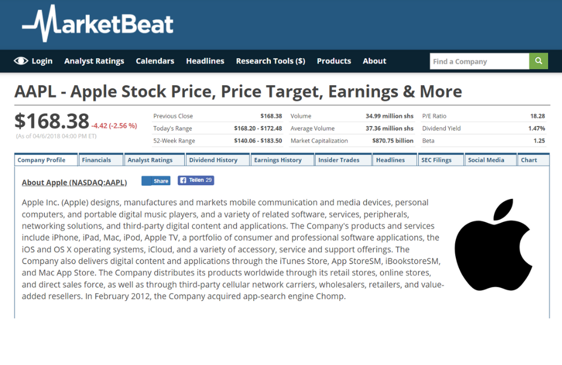Click the eye icon beside Login
Image resolution: width=562 pixels, height=365 pixels.
(x=21, y=61)
